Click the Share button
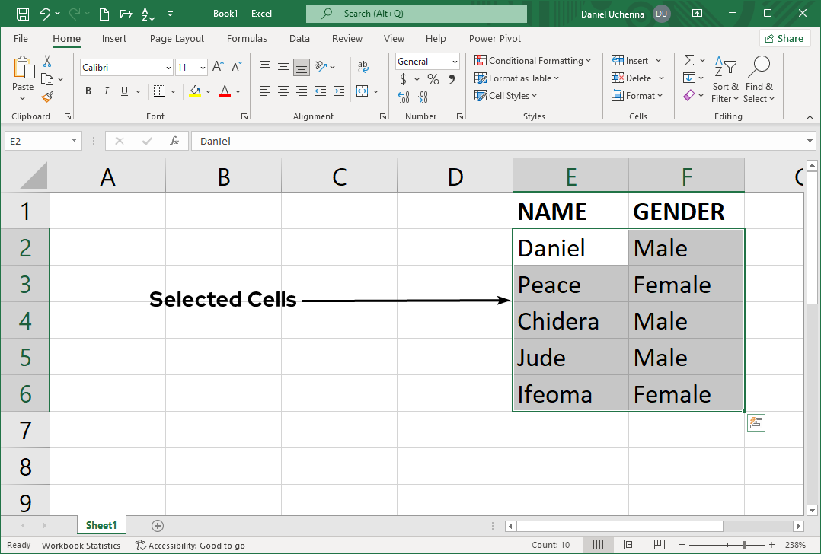 pyautogui.click(x=784, y=38)
